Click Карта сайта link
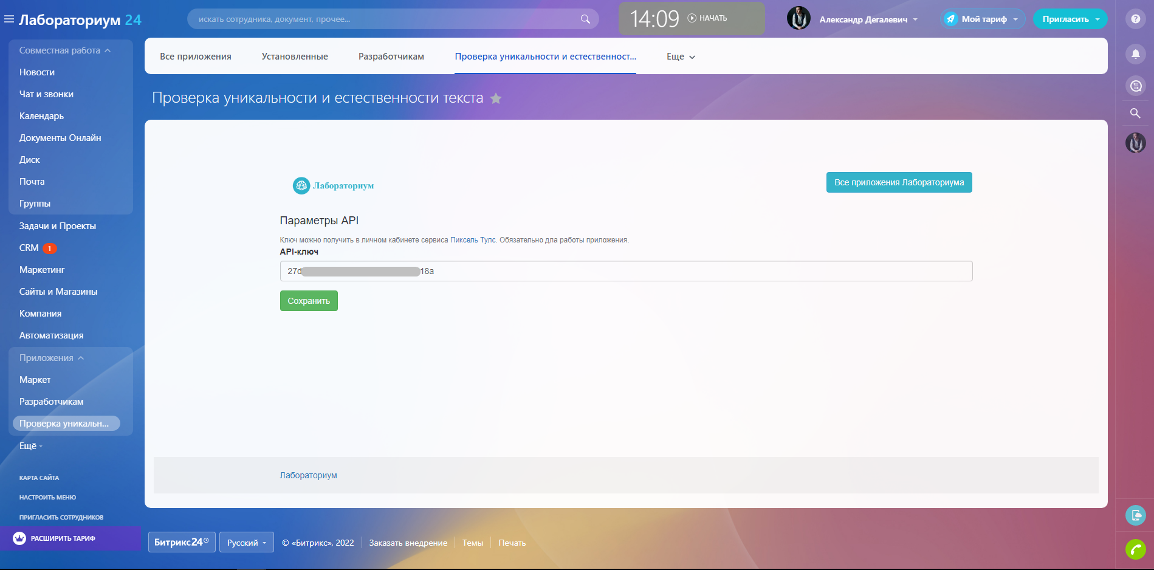 pos(39,478)
